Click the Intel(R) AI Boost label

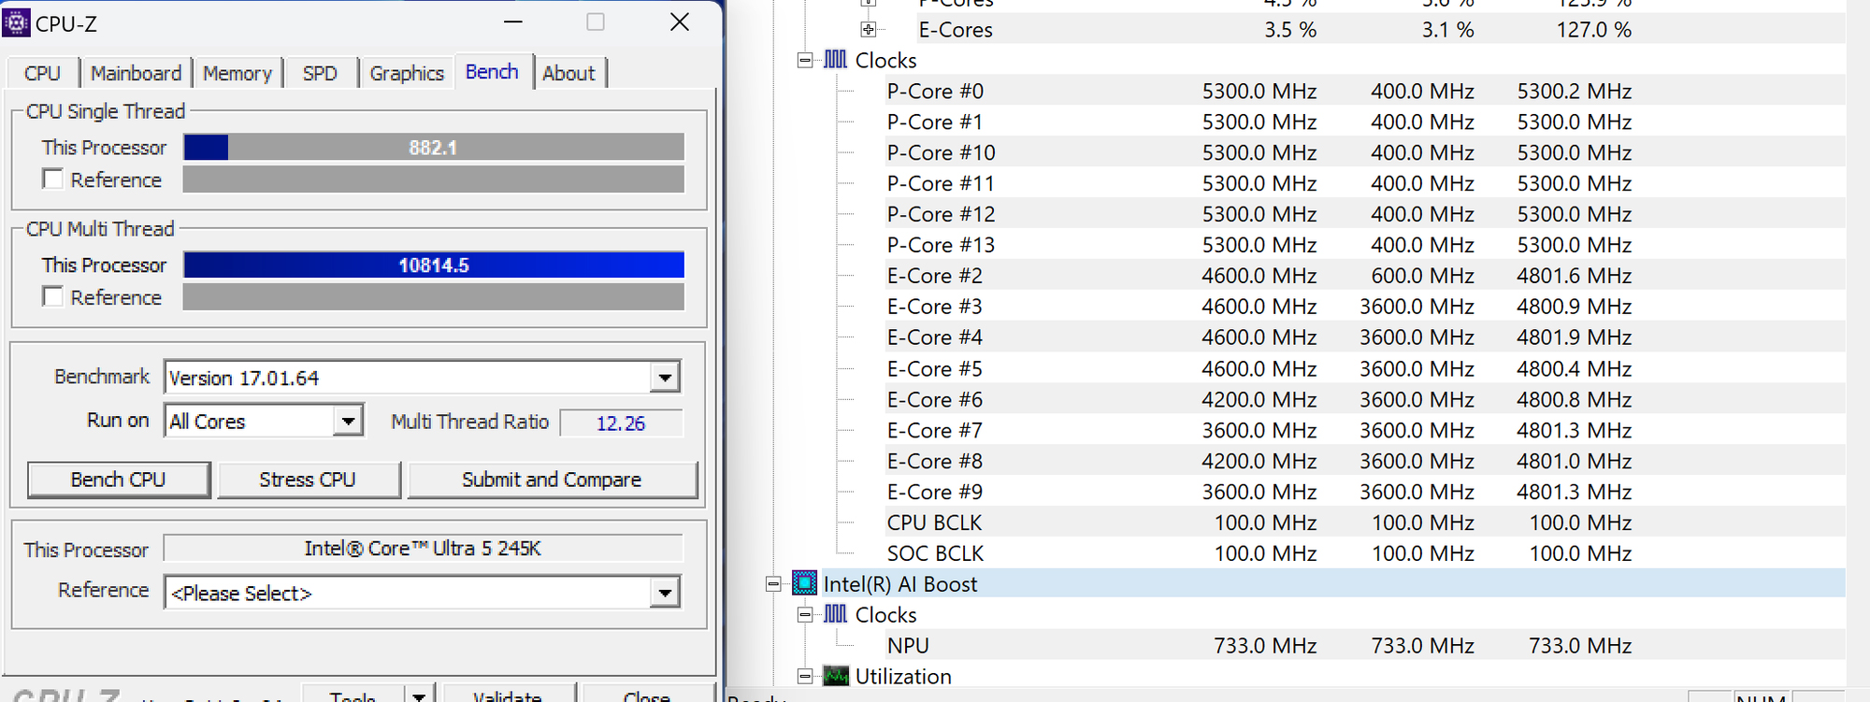click(x=900, y=584)
